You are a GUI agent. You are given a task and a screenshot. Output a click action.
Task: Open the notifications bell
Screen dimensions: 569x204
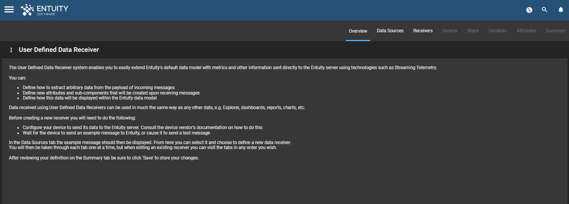click(561, 10)
